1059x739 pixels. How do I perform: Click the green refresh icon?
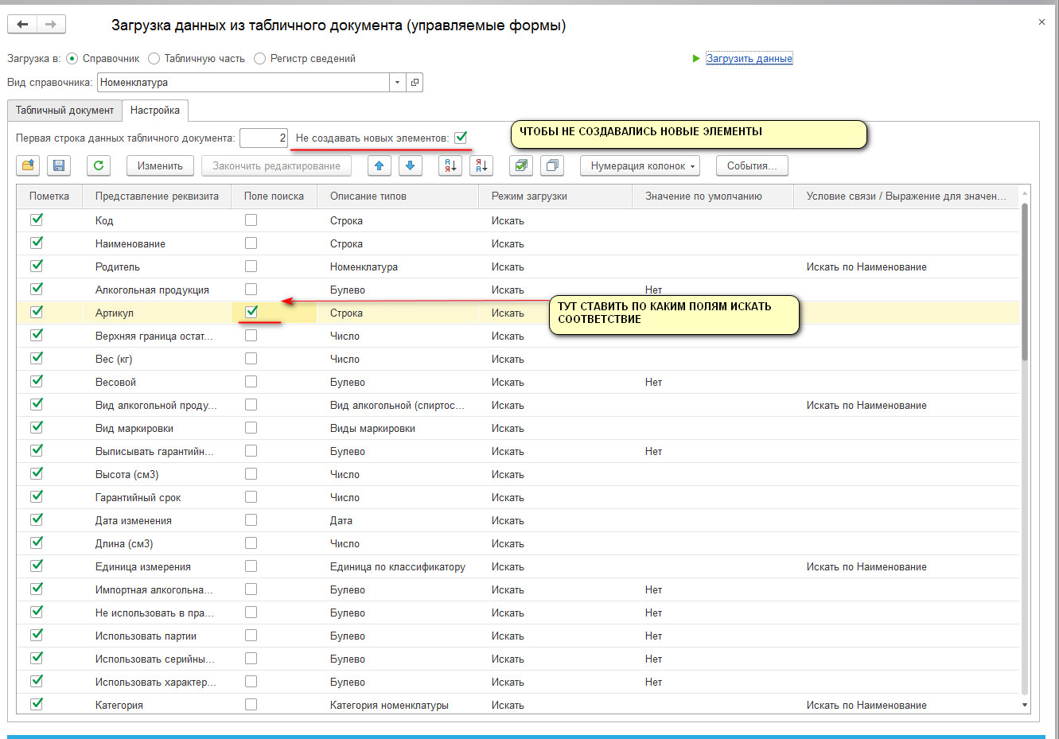[99, 165]
